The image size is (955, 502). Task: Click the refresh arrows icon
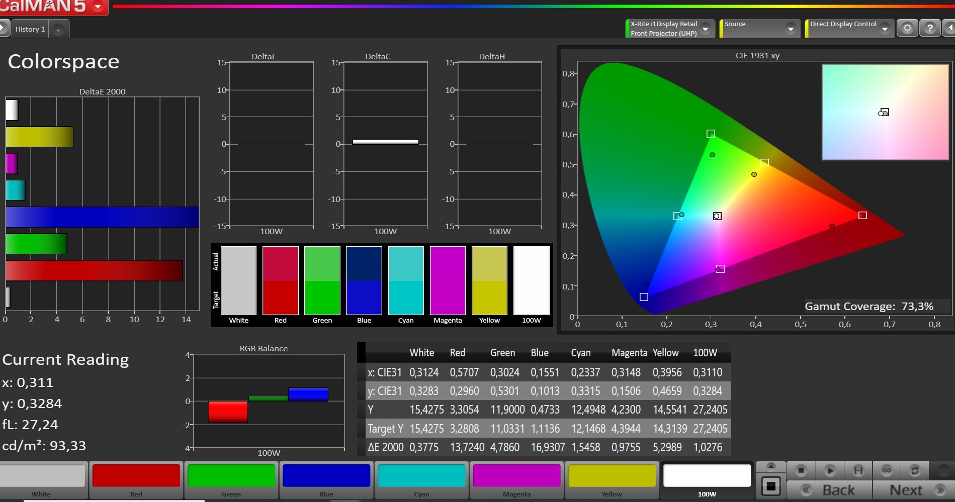coord(915,470)
